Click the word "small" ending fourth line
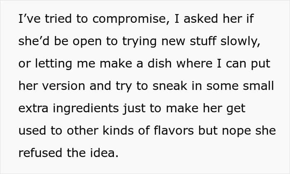290x174 pixels. [258, 86]
